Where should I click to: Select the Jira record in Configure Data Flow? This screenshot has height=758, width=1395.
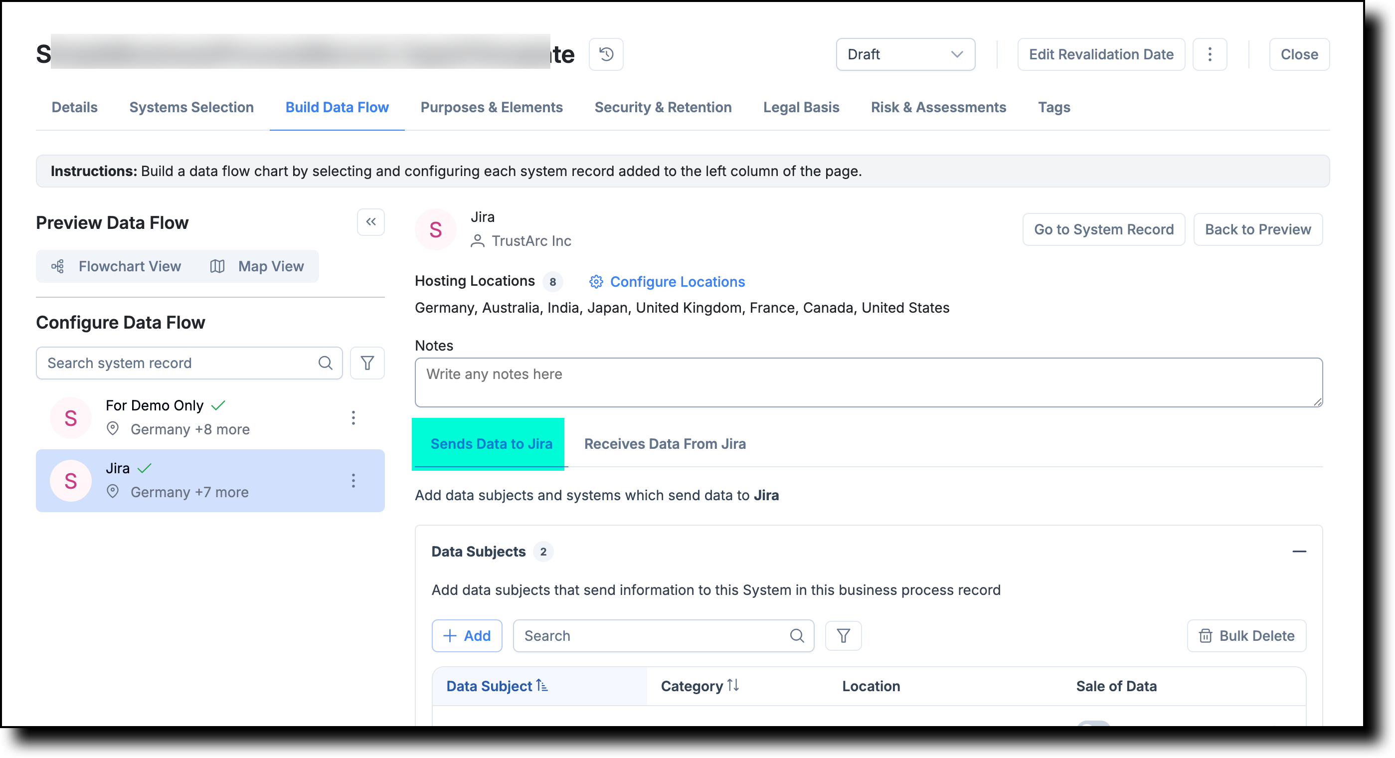tap(210, 481)
